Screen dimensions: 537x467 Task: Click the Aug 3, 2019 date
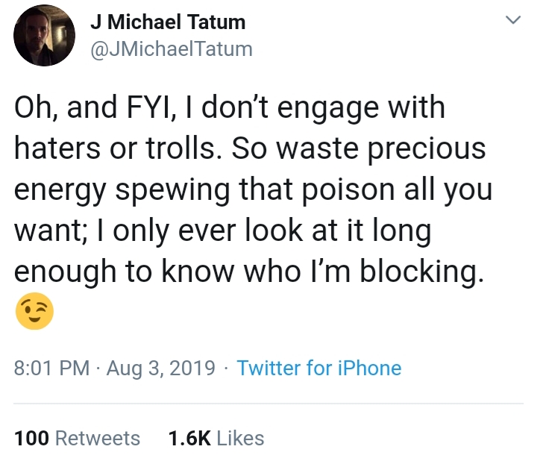click(x=160, y=369)
